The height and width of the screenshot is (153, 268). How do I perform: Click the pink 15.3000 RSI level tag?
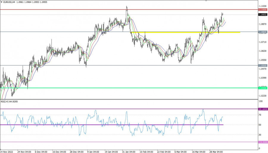pyautogui.click(x=263, y=142)
